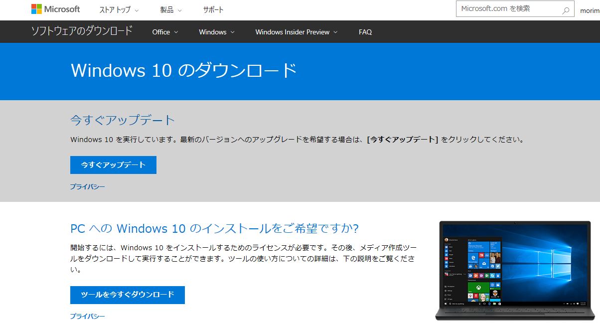Viewport: 600px width, 325px height.
Task: Open プライバシー link under download tool button
Action: (87, 317)
